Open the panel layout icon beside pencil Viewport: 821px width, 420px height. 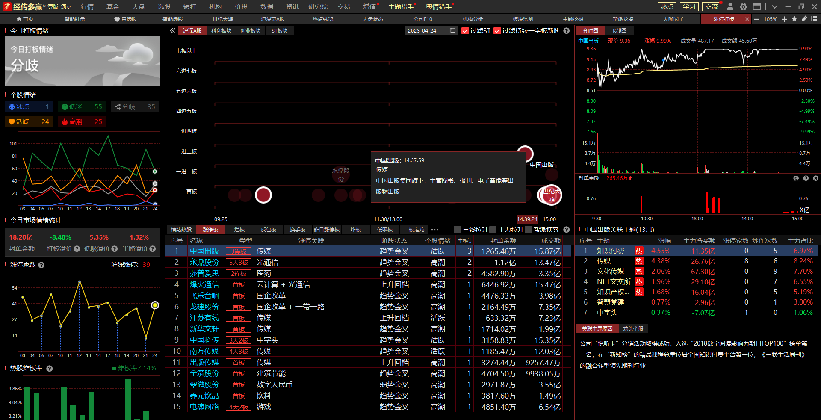point(814,19)
